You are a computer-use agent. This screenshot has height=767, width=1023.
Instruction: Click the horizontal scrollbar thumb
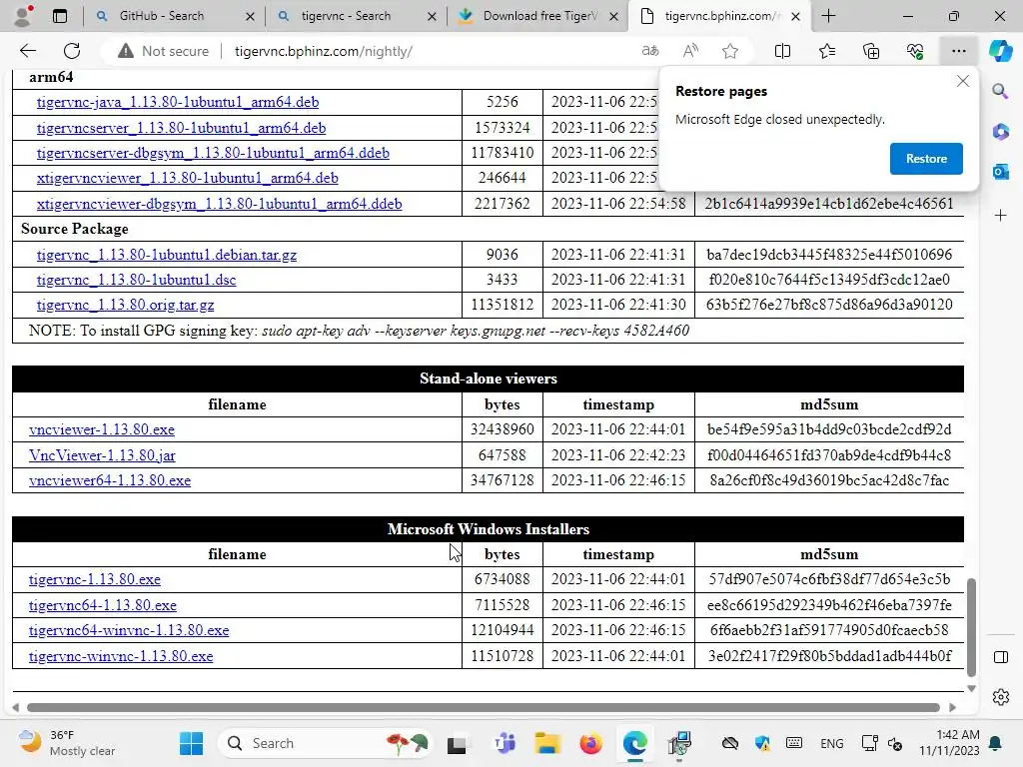pyautogui.click(x=483, y=708)
